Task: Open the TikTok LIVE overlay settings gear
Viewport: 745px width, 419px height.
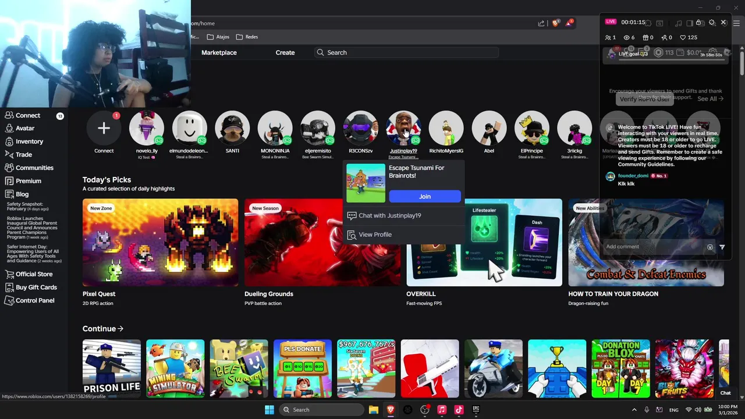Action: [x=712, y=23]
